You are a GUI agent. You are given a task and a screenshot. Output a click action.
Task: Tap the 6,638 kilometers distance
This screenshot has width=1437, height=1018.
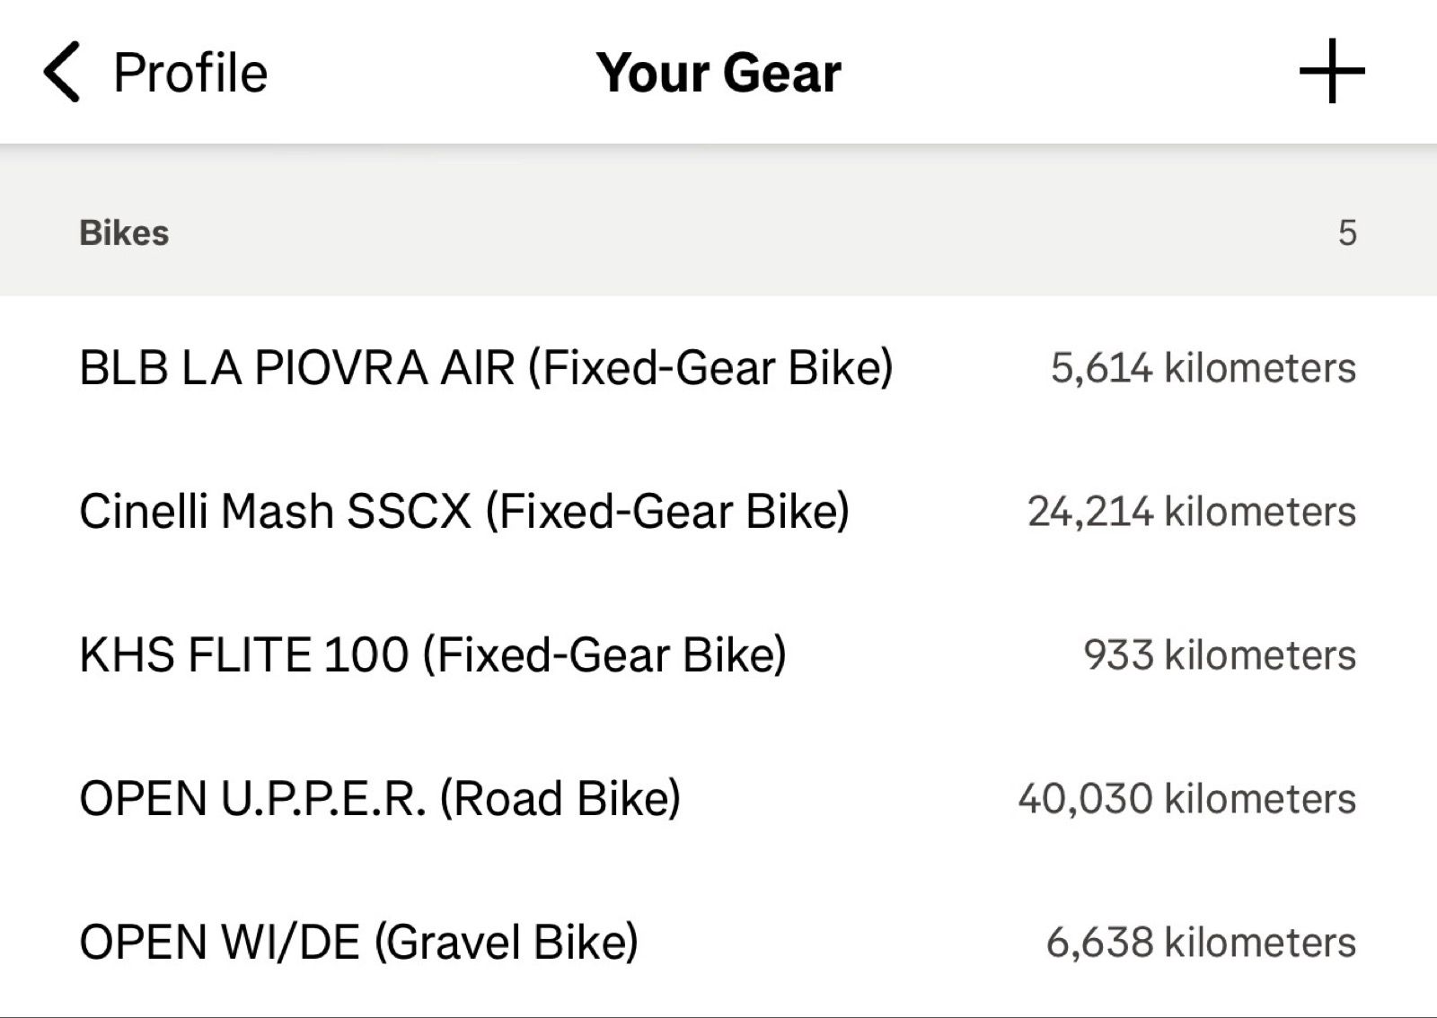(x=1201, y=943)
